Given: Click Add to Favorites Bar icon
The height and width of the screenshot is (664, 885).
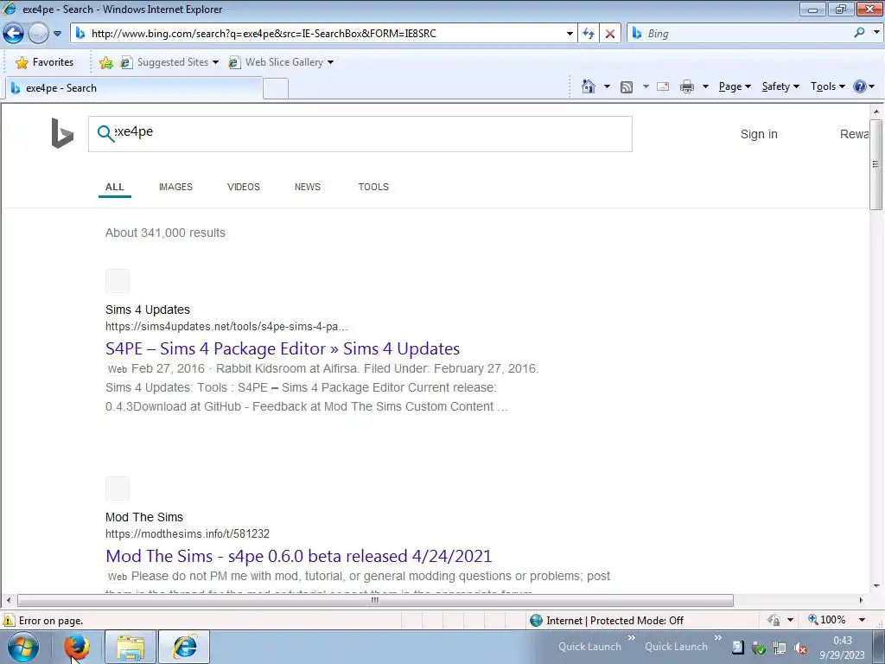Looking at the screenshot, I should (x=105, y=62).
